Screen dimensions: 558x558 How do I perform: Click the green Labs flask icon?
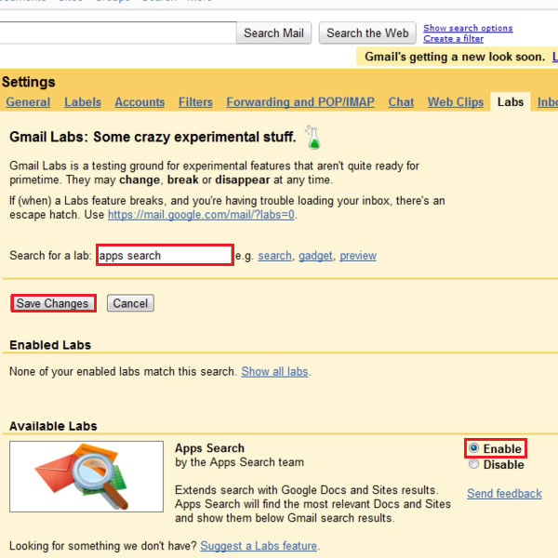pos(312,138)
